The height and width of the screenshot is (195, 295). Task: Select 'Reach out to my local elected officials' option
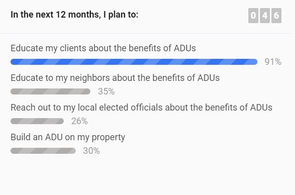click(141, 108)
